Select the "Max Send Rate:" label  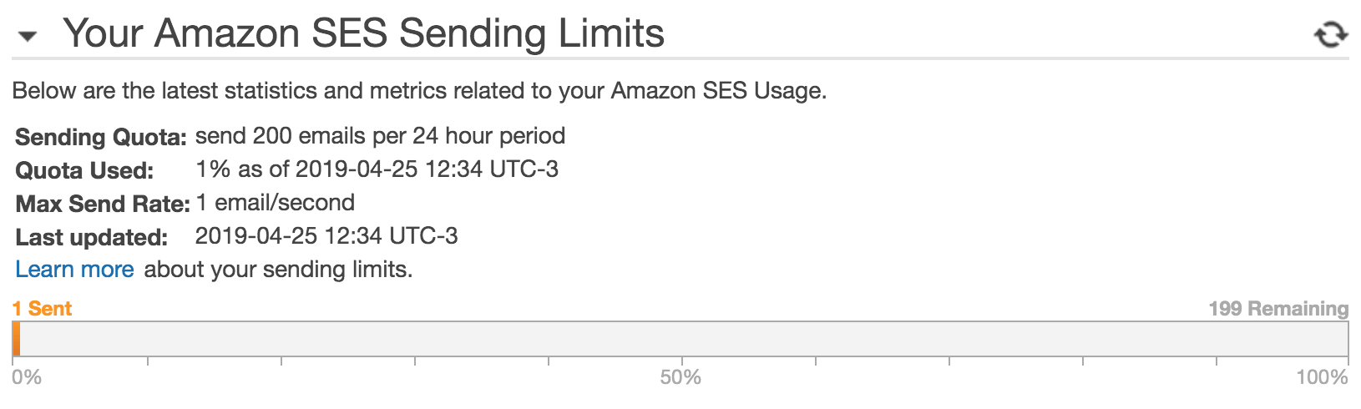103,204
